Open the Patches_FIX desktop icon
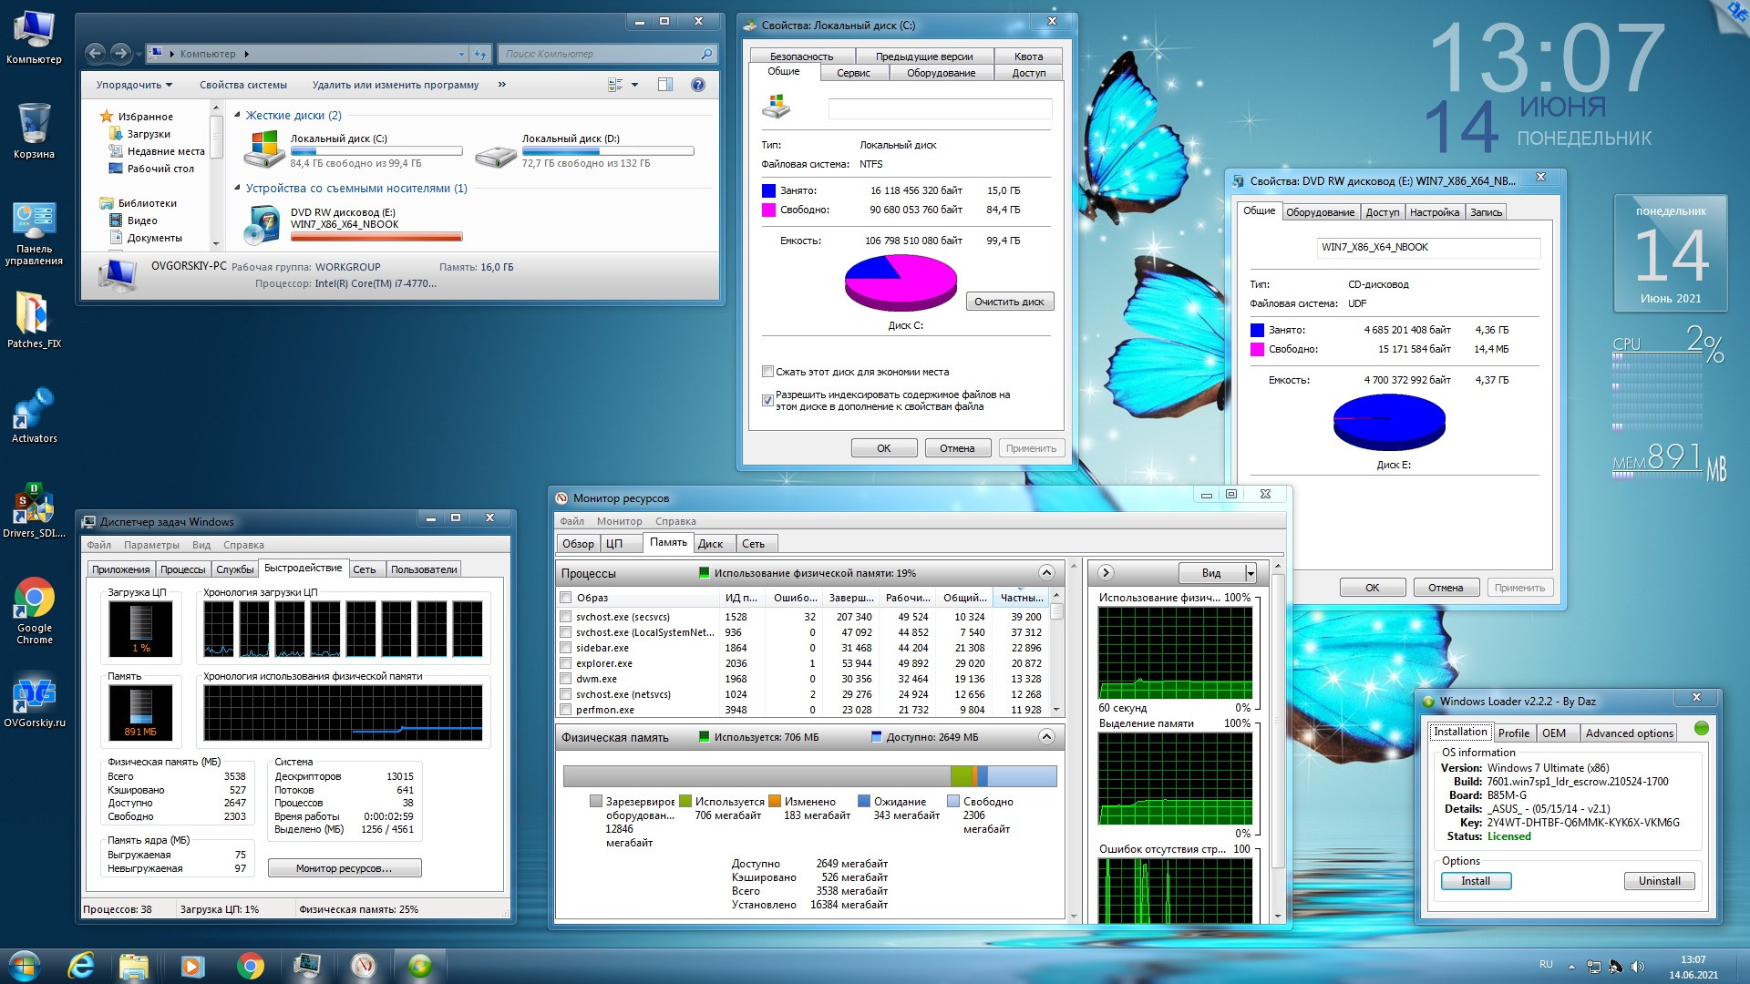The width and height of the screenshot is (1750, 984). 34,315
